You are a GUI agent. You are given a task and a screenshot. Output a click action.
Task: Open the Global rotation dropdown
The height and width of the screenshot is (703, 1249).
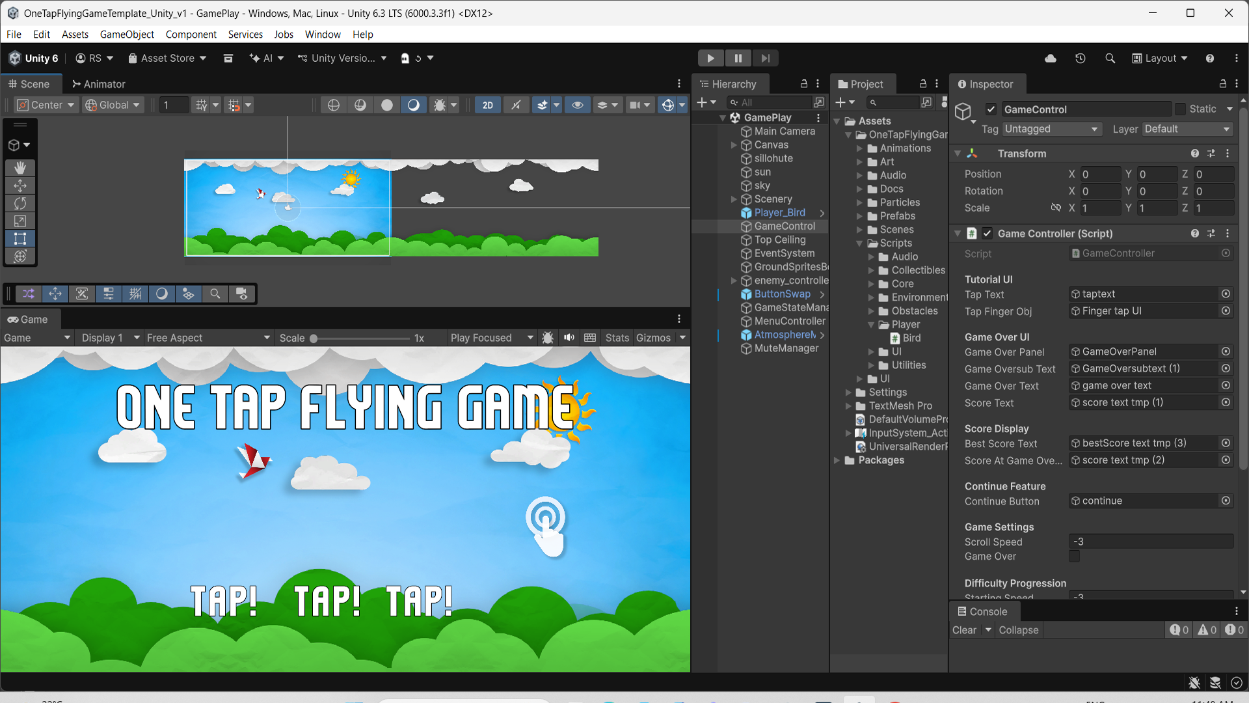(x=113, y=105)
